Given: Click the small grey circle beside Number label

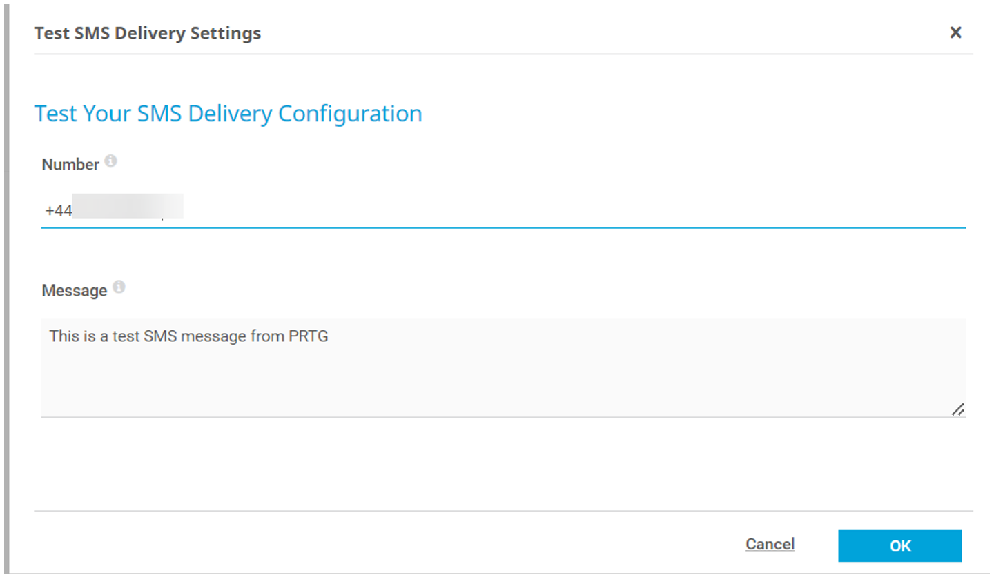Looking at the screenshot, I should [x=112, y=159].
